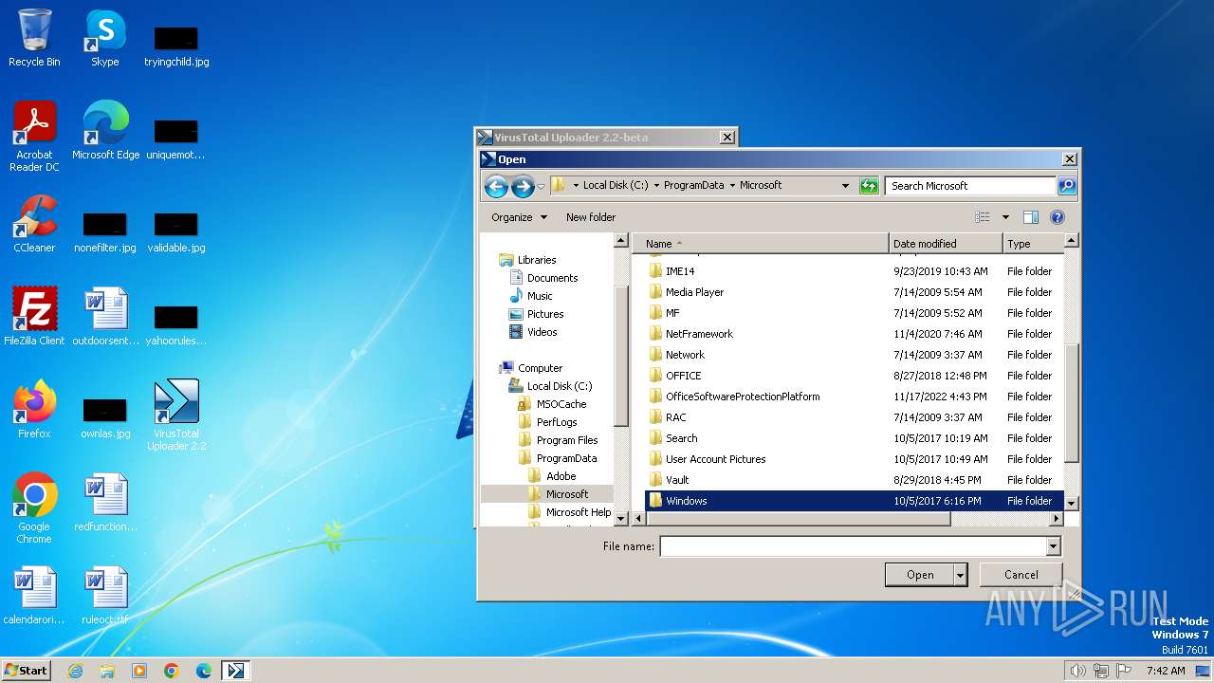Open CCleaner desktop shortcut
This screenshot has width=1214, height=683.
(x=34, y=224)
